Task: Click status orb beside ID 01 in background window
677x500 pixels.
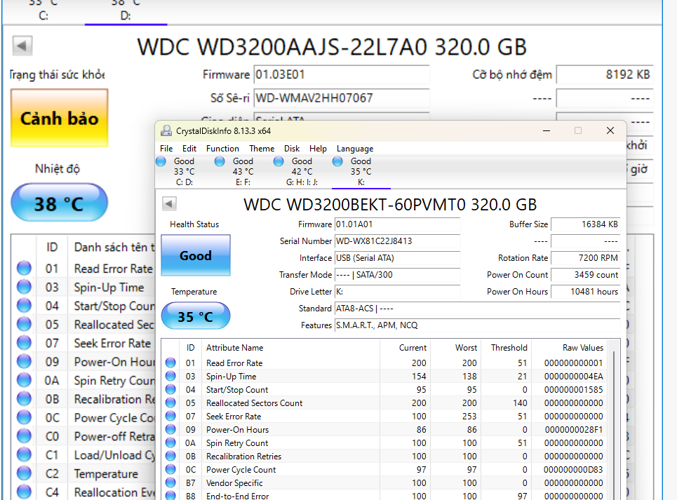Action: pyautogui.click(x=24, y=268)
